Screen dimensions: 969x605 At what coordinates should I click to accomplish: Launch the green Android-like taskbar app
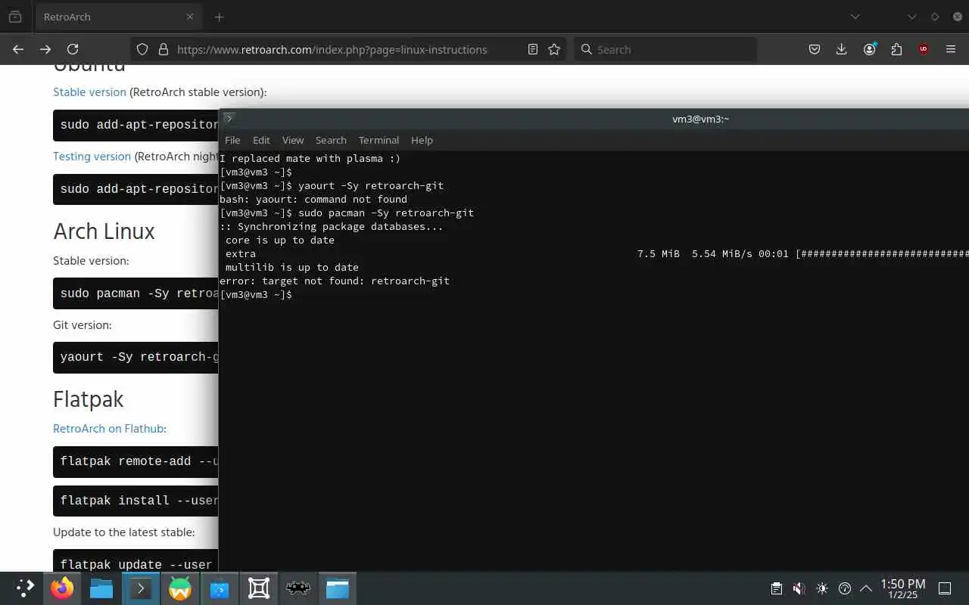point(180,588)
